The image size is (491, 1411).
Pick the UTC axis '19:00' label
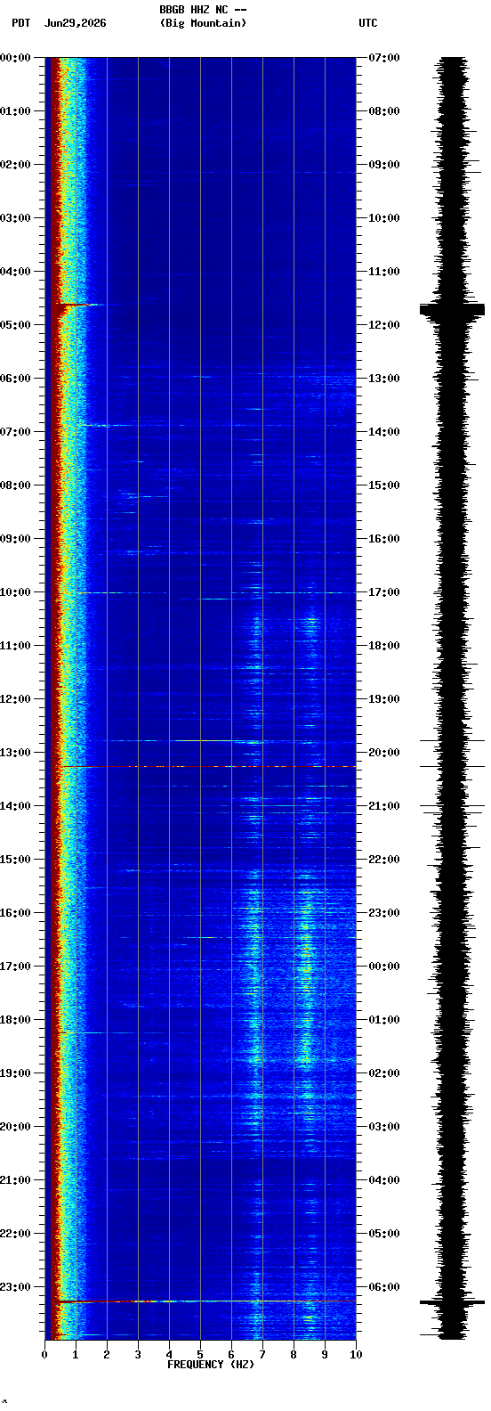[x=384, y=699]
